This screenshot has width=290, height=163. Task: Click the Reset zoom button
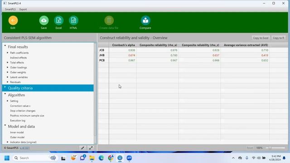pos(250,148)
